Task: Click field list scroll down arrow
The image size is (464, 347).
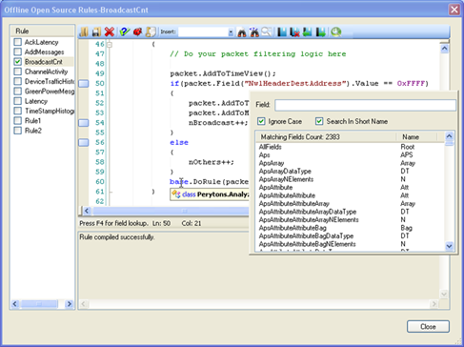Action: (449, 246)
